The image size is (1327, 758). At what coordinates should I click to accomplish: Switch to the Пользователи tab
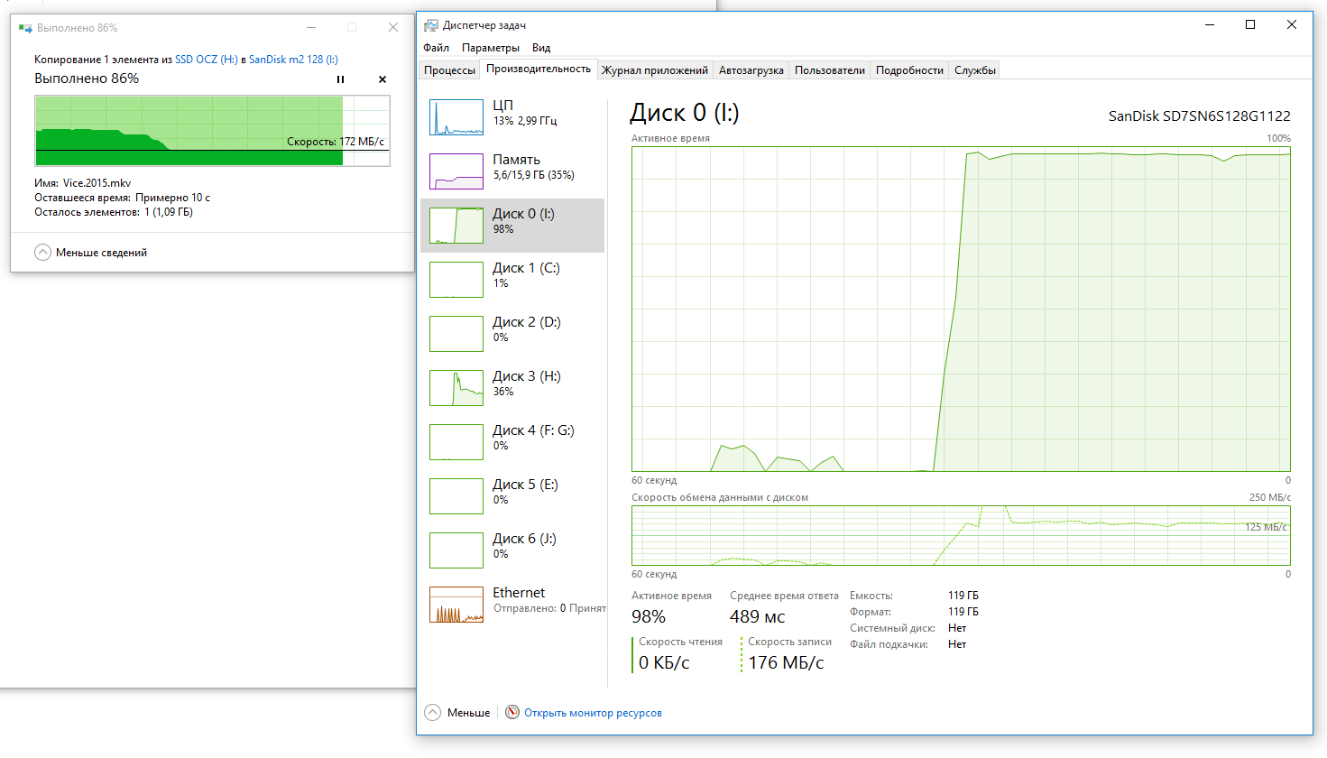(x=830, y=70)
